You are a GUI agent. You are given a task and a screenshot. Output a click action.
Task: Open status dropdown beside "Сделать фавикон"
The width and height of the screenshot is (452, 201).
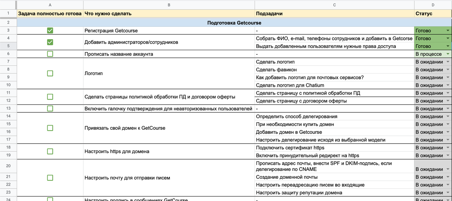(x=447, y=70)
